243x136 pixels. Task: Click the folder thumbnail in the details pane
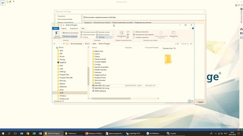pyautogui.click(x=168, y=59)
